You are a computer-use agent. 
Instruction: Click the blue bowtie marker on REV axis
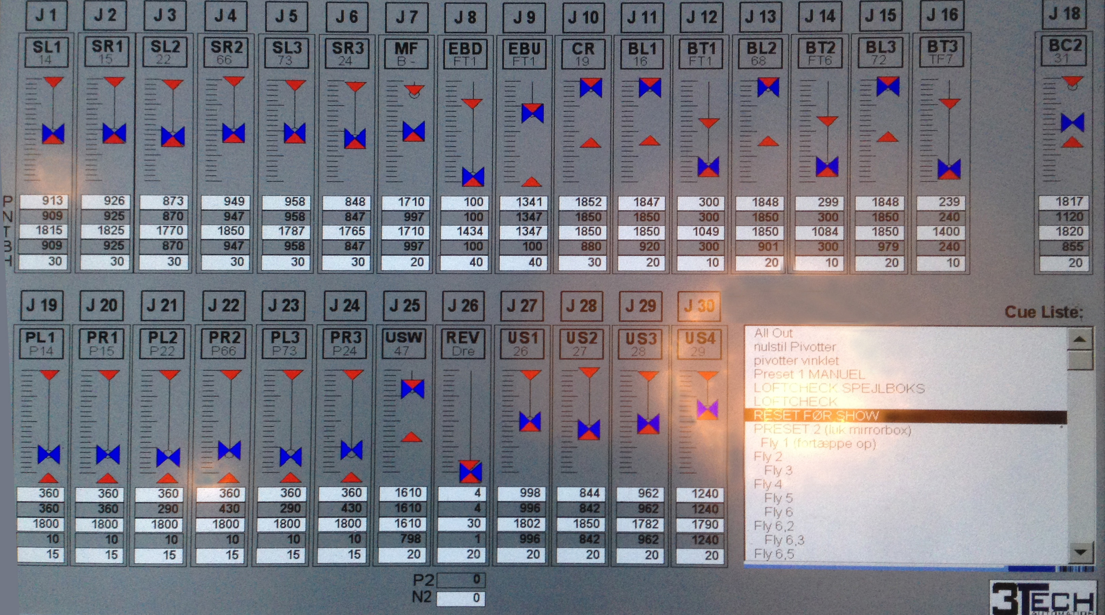471,471
